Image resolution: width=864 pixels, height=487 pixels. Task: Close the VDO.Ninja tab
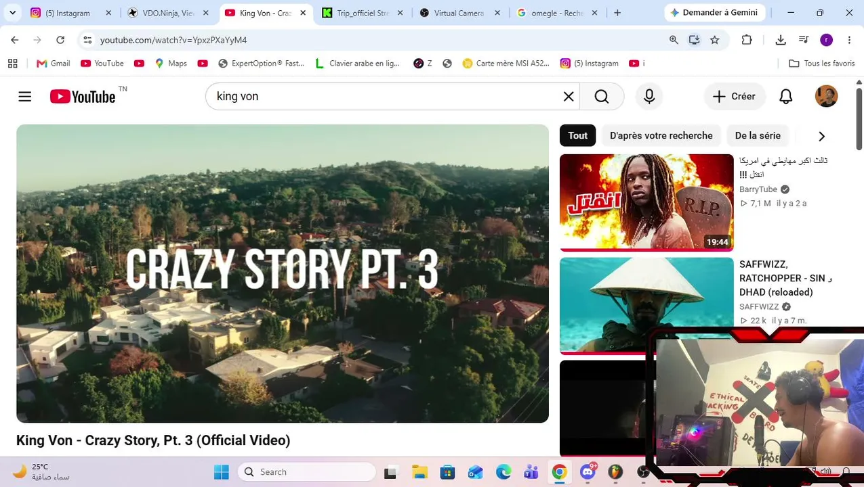[206, 13]
